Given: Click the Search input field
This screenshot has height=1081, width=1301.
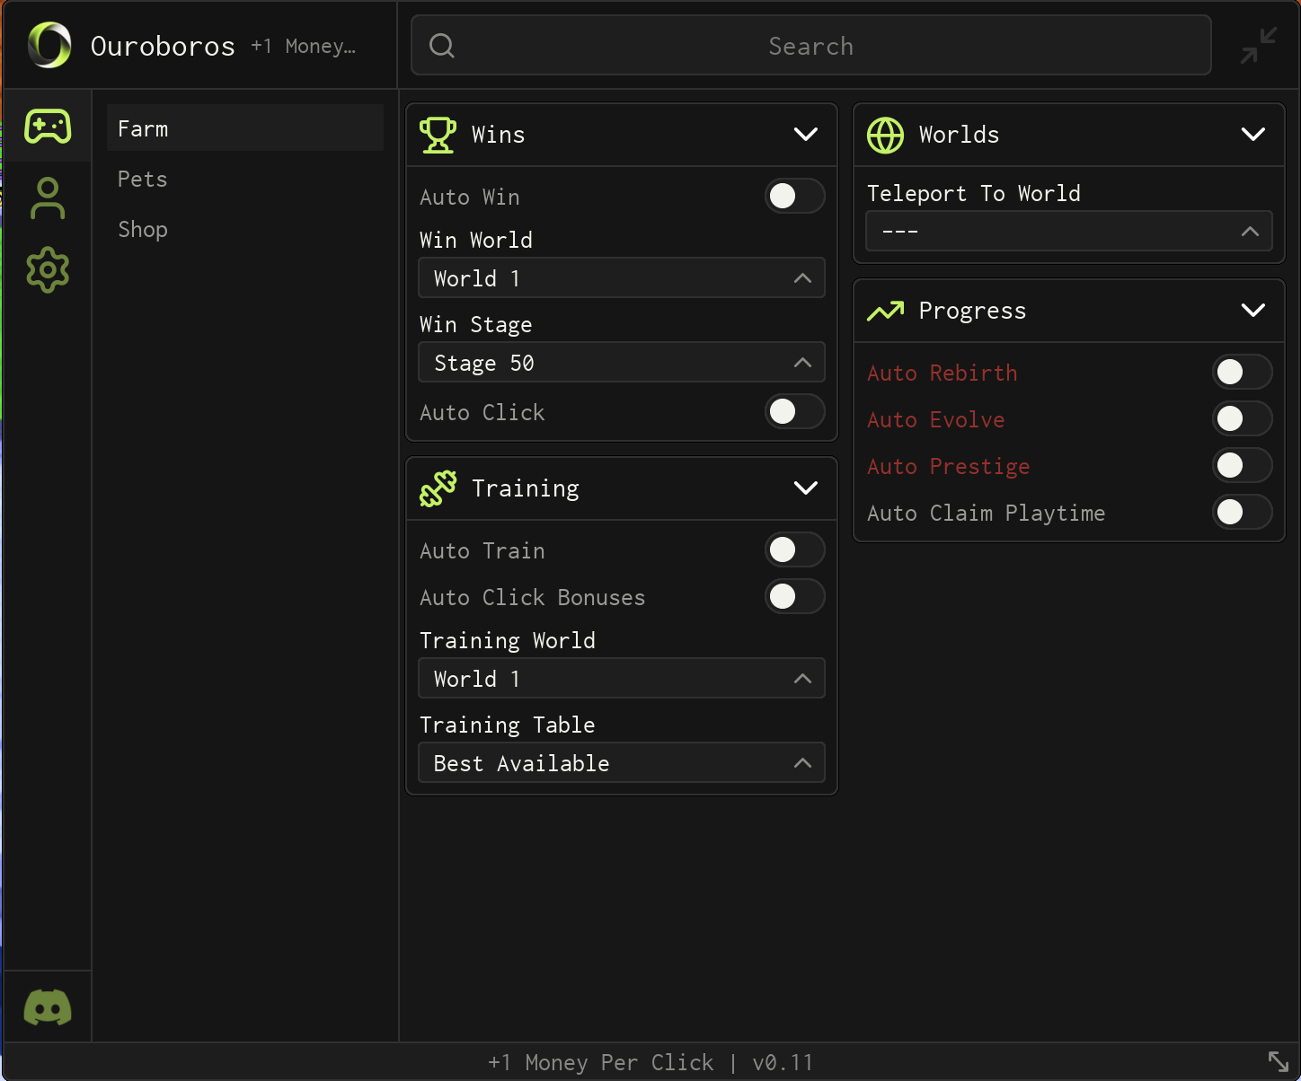Looking at the screenshot, I should click(x=811, y=46).
